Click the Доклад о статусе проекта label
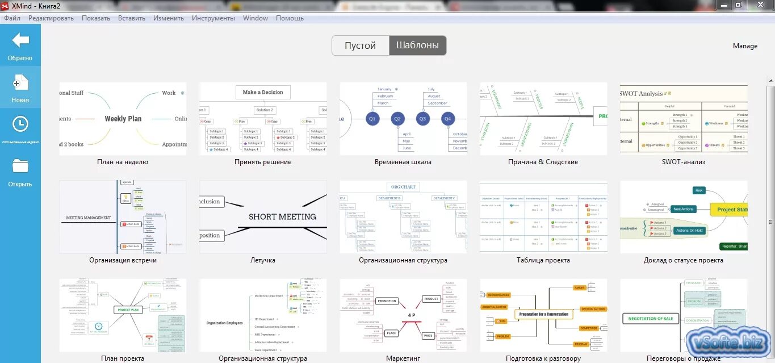 coord(684,260)
